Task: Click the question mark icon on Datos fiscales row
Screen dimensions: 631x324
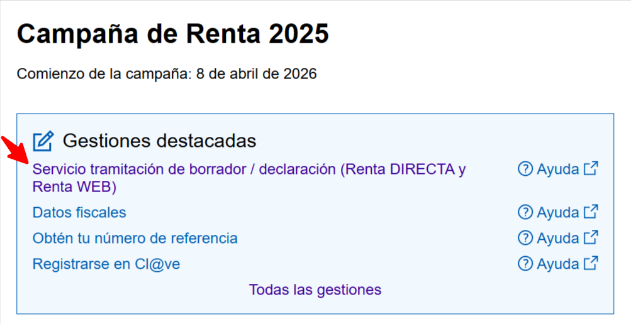Action: pyautogui.click(x=525, y=213)
